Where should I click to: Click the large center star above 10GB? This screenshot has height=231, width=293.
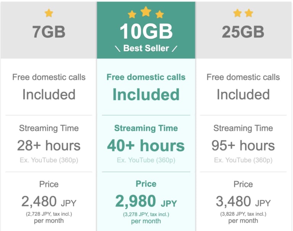[x=146, y=12]
